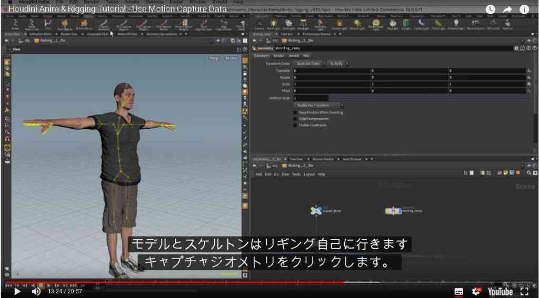Open the video info icon
Viewport: 539px width, 298px height.
524,9
